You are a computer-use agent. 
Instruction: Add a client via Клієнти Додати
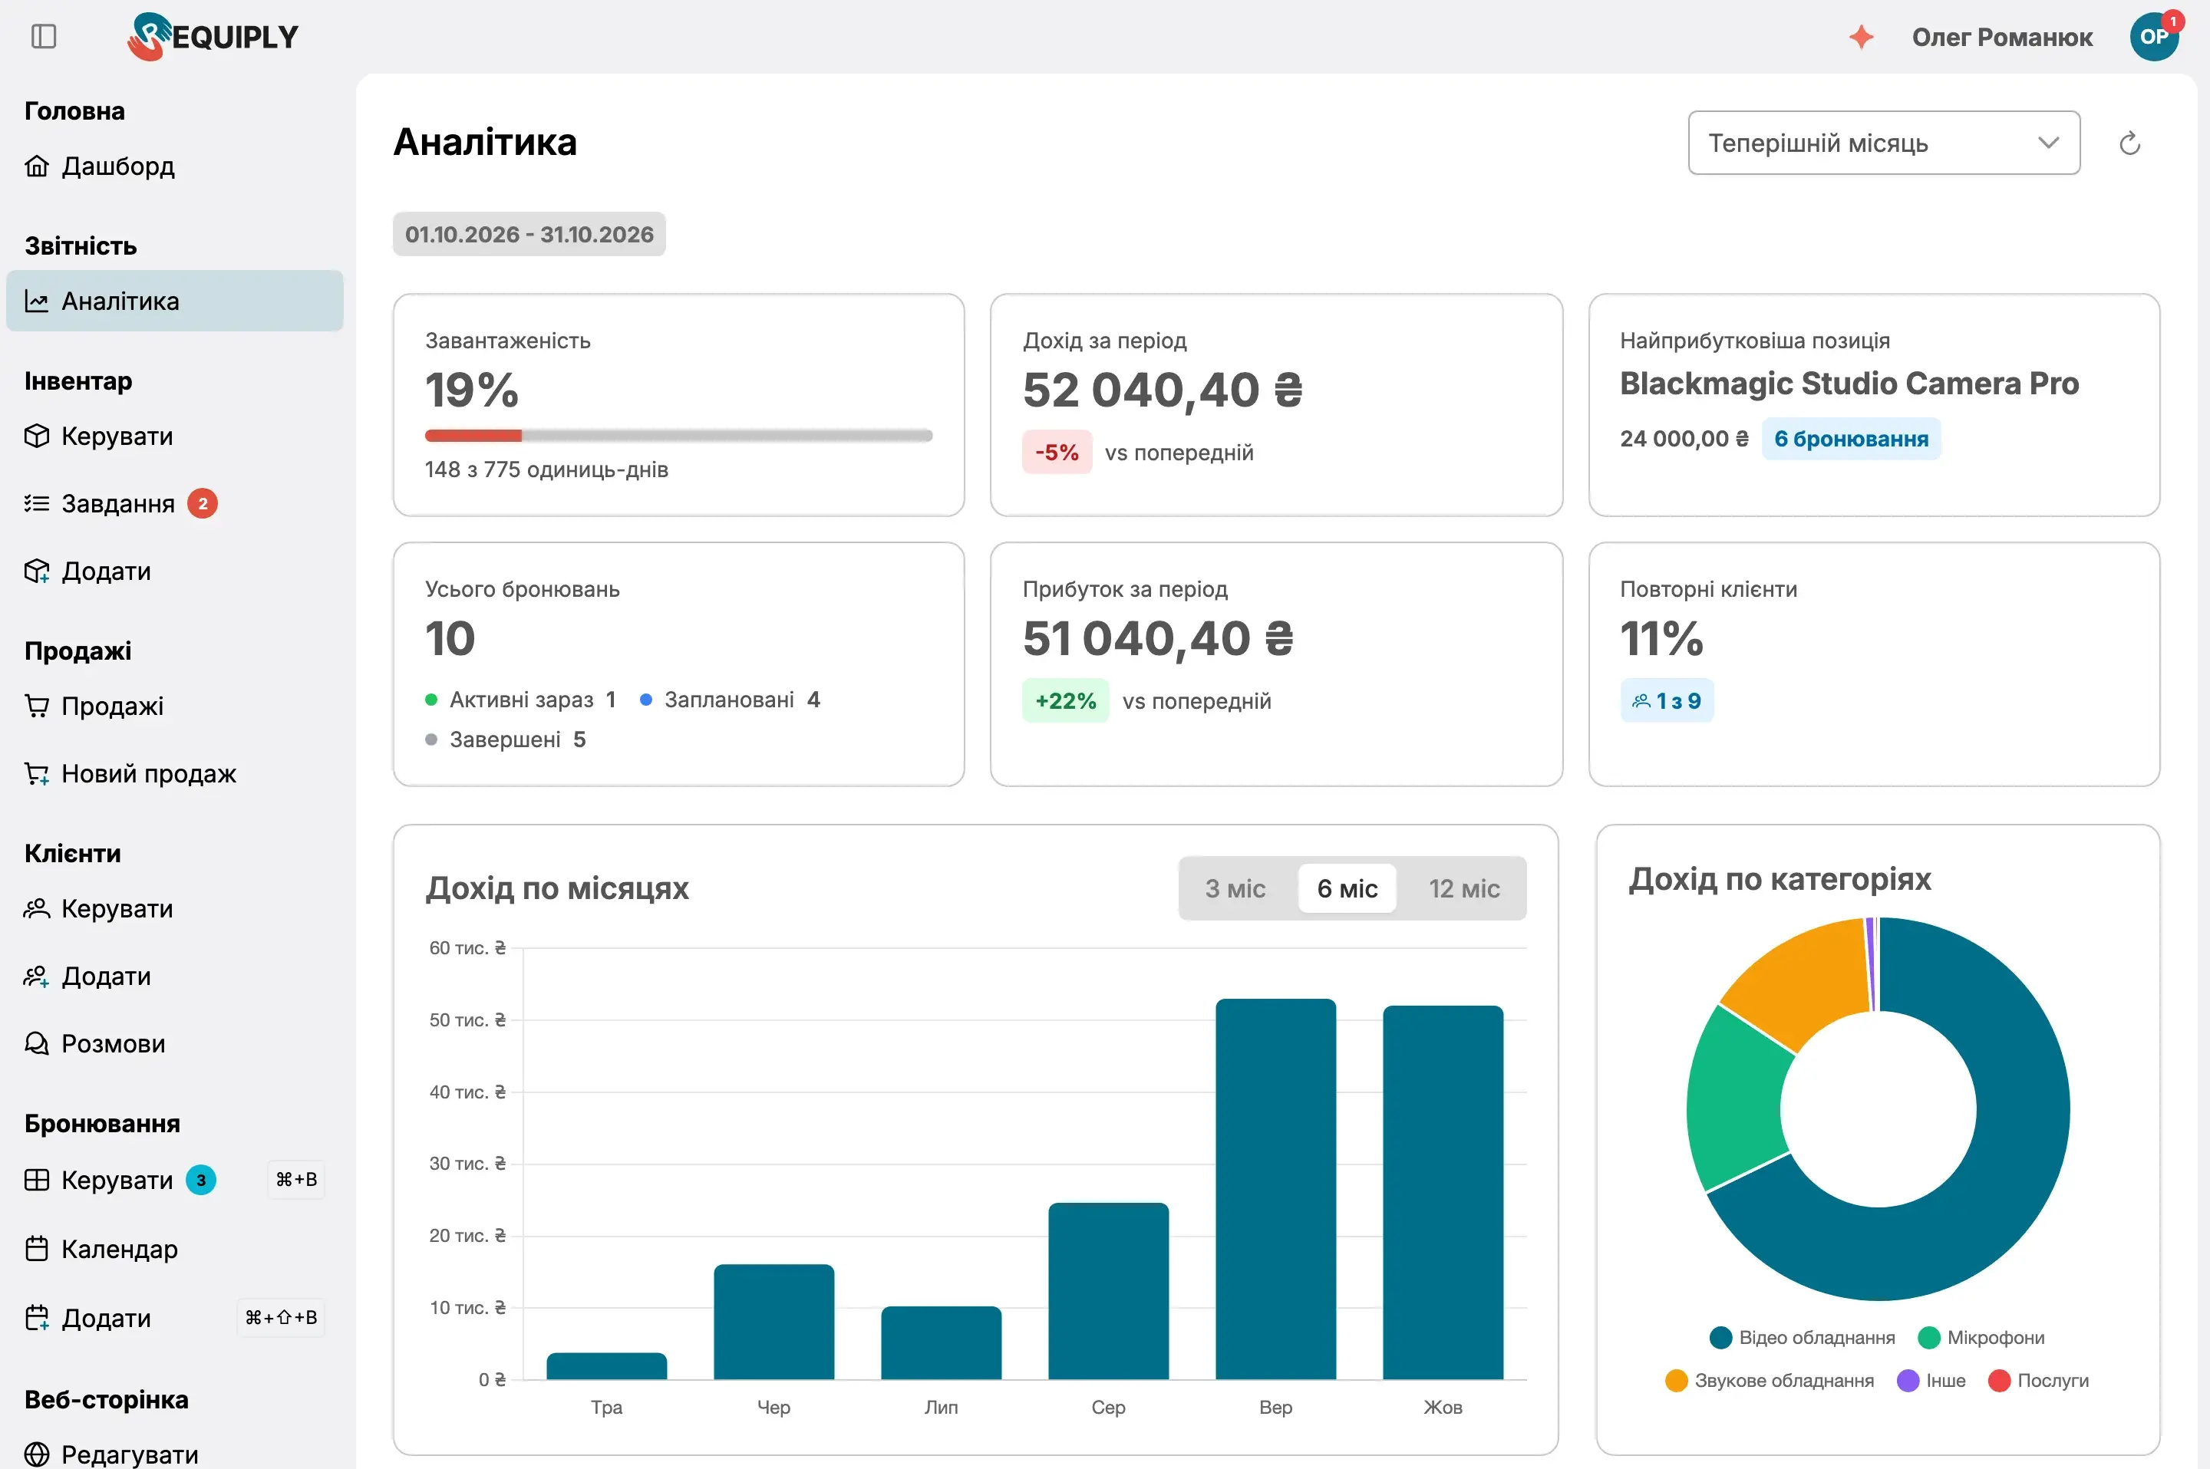174,977
